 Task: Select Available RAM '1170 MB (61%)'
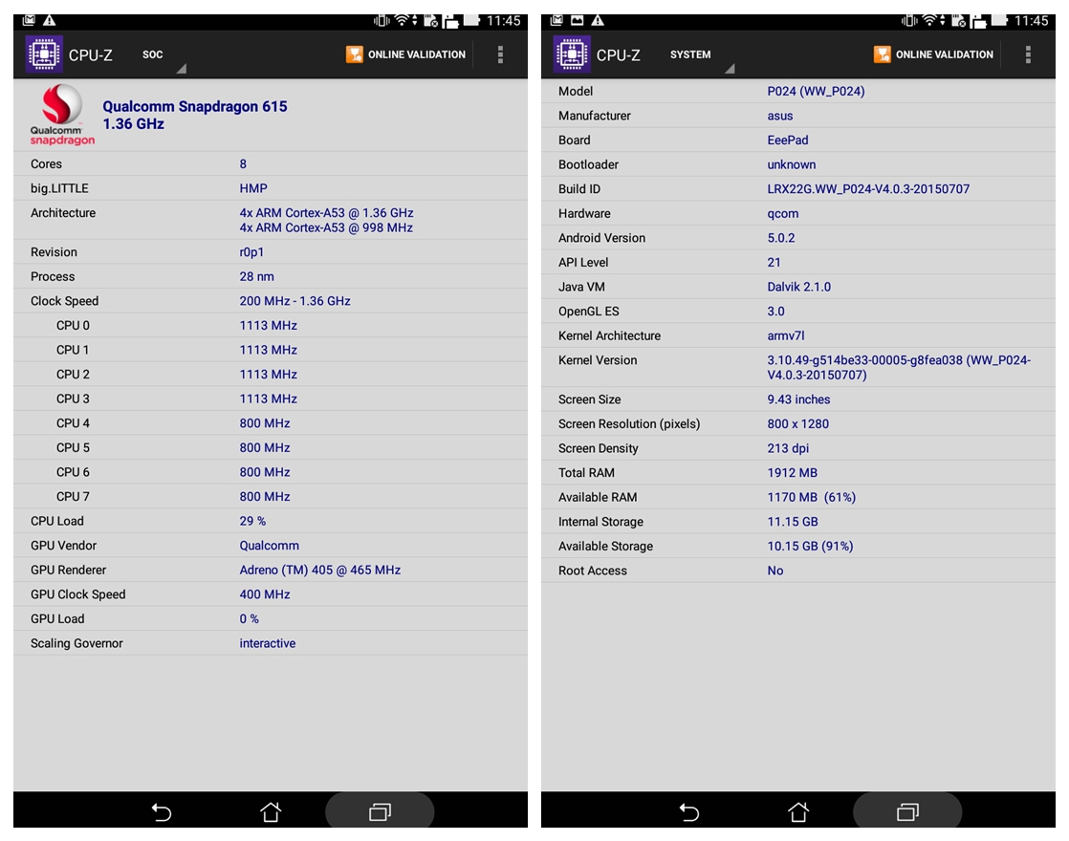tap(811, 498)
